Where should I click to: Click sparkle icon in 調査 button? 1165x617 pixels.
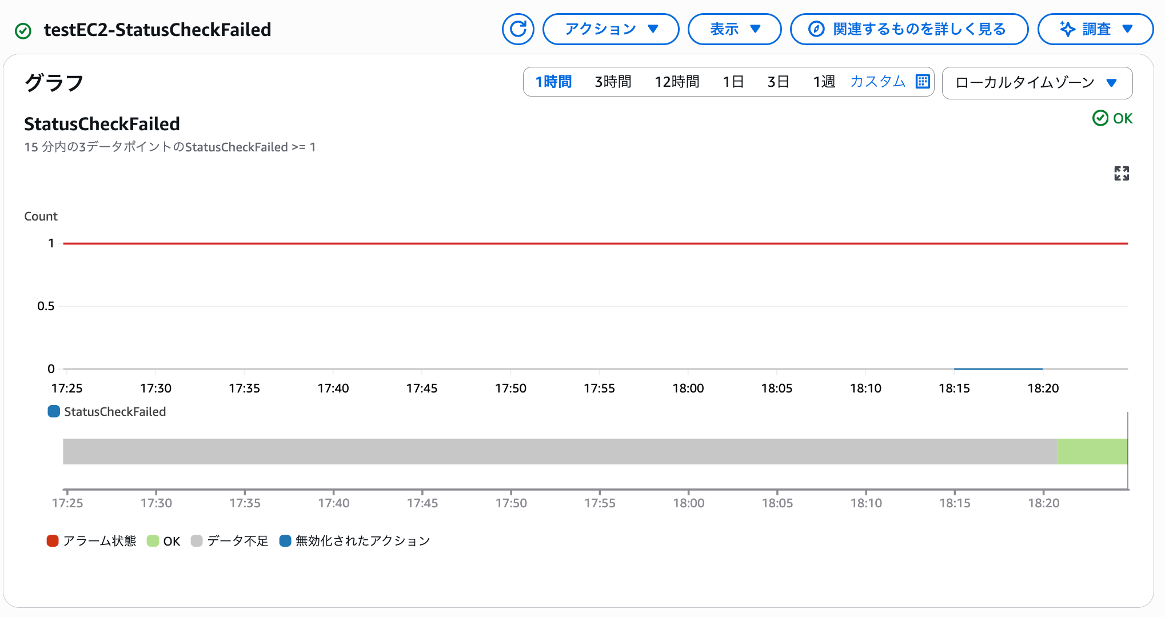[x=1067, y=29]
